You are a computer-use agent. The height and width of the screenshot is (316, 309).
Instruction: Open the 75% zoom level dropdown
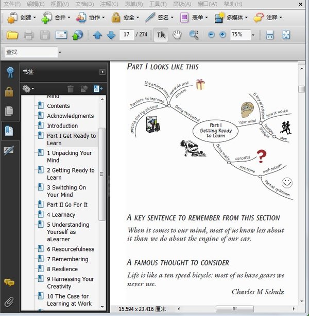pyautogui.click(x=253, y=35)
